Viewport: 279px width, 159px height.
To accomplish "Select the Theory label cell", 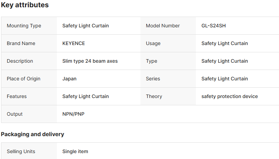I will click(x=154, y=96).
